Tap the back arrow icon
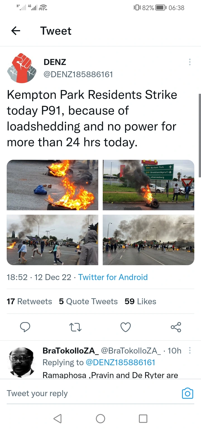The width and height of the screenshot is (201, 430). (16, 31)
